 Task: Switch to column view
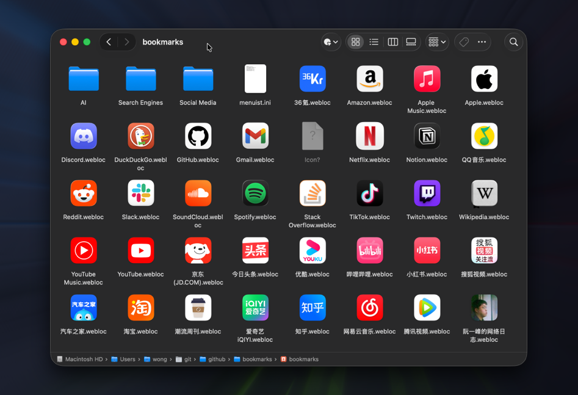[392, 42]
